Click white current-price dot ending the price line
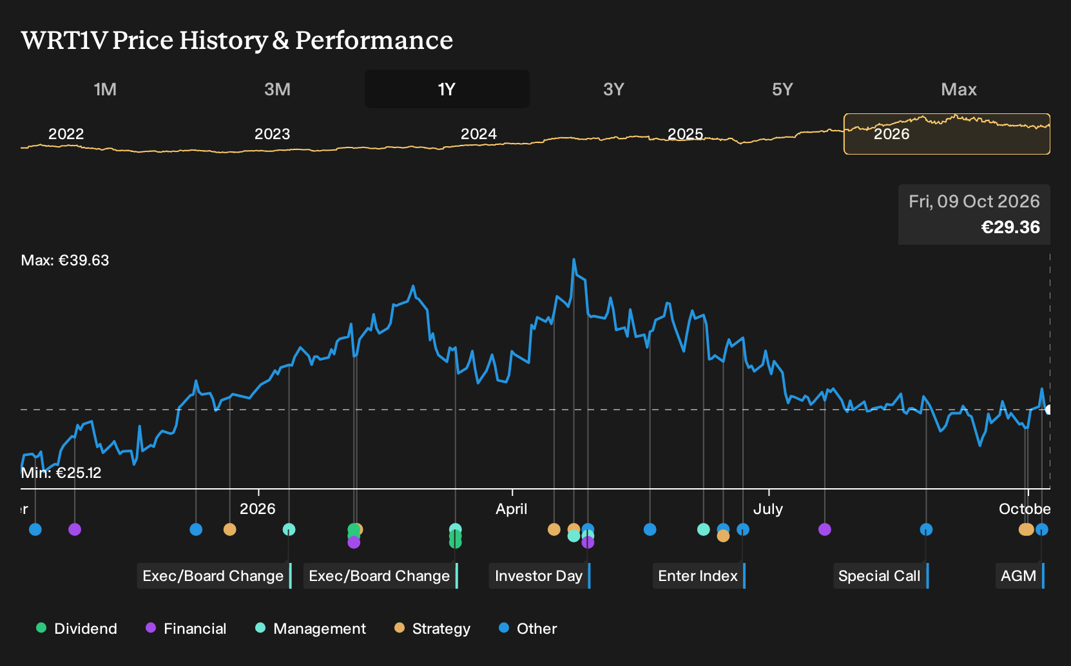Image resolution: width=1071 pixels, height=666 pixels. [1048, 410]
